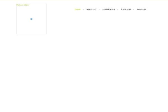Click the broken image placeholder icon

point(31,19)
